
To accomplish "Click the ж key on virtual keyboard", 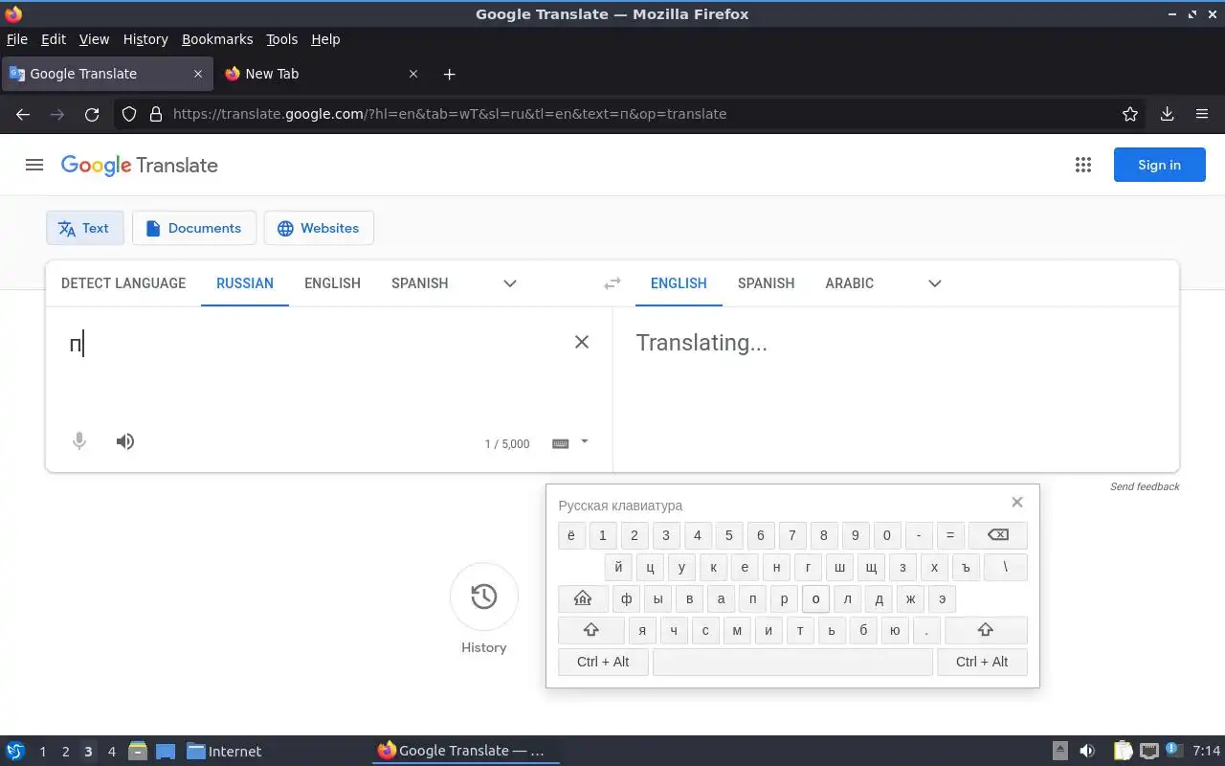I will (x=910, y=598).
